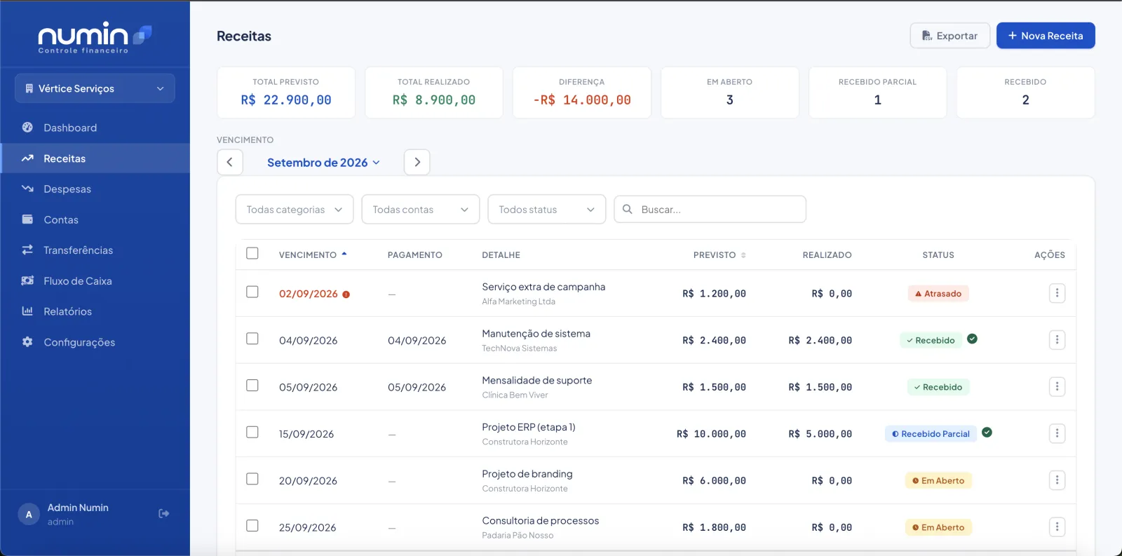Click Recebido badge on Mensalidade de suporte row
This screenshot has width=1122, height=556.
point(938,387)
